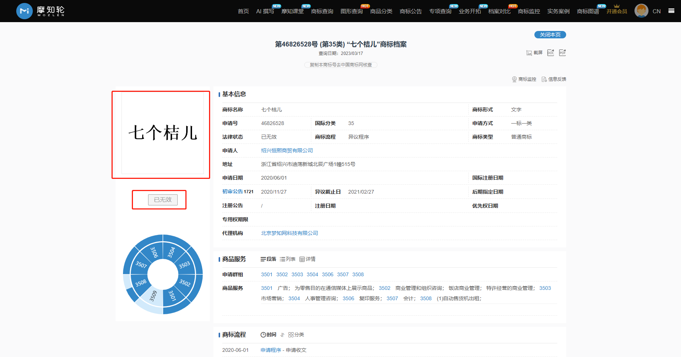Export the trademark file as PDF
This screenshot has width=681, height=357.
coord(562,53)
